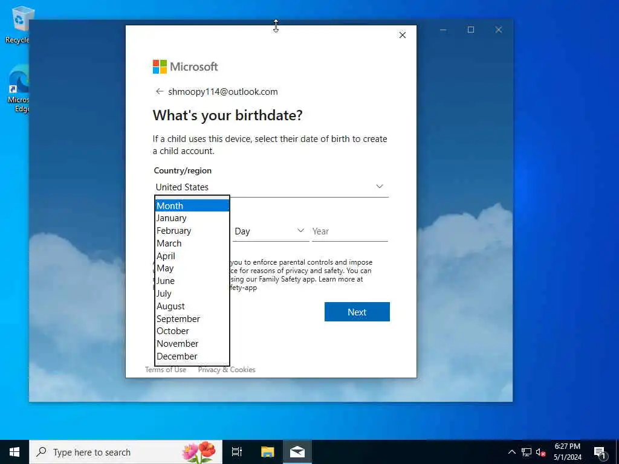Open the Privacy & Cookies link
Image resolution: width=619 pixels, height=464 pixels.
click(x=227, y=370)
